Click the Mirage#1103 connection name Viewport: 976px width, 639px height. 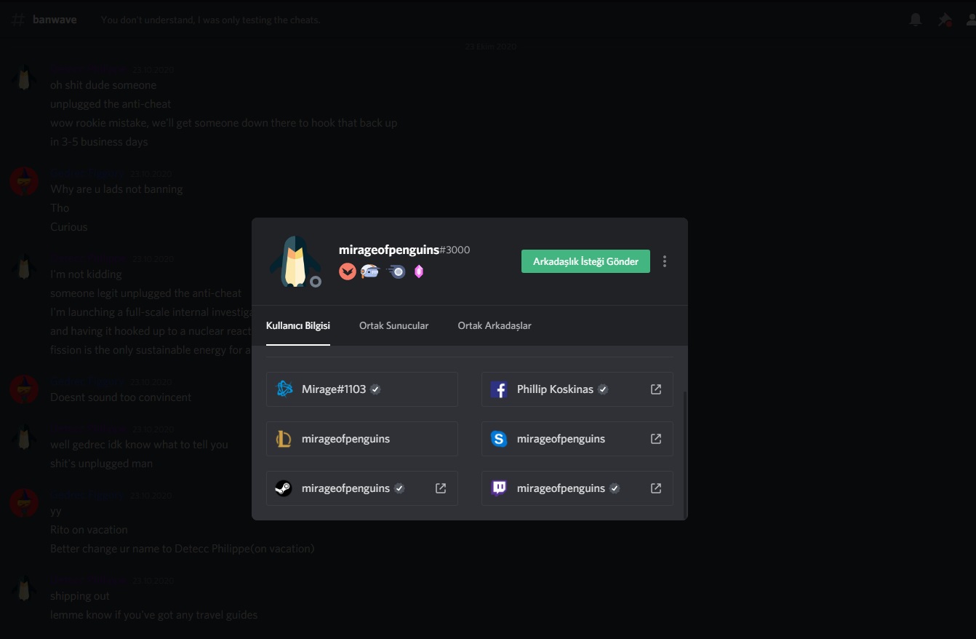(x=334, y=389)
